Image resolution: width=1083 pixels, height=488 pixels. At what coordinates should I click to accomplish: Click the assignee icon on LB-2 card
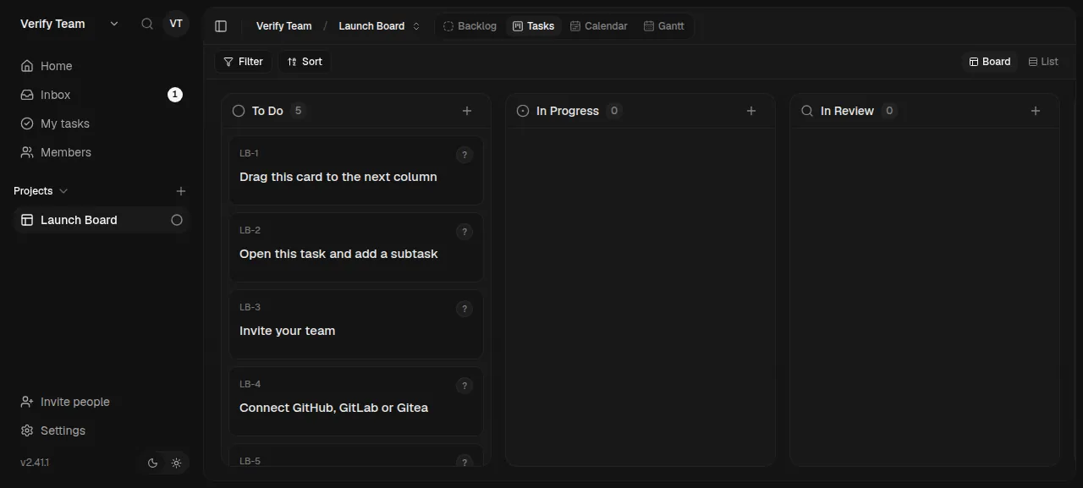[x=464, y=232]
